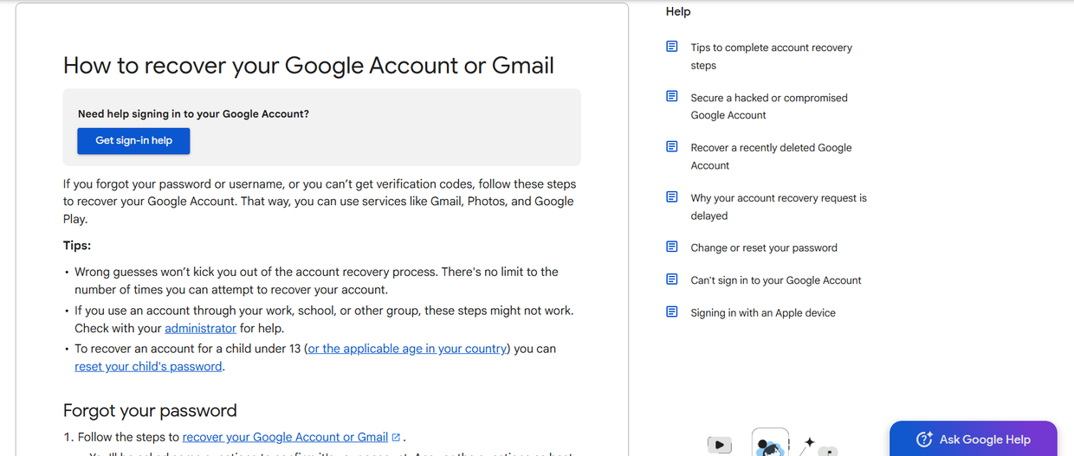Open the applicable age in your country link
This screenshot has height=456, width=1074.
(407, 349)
